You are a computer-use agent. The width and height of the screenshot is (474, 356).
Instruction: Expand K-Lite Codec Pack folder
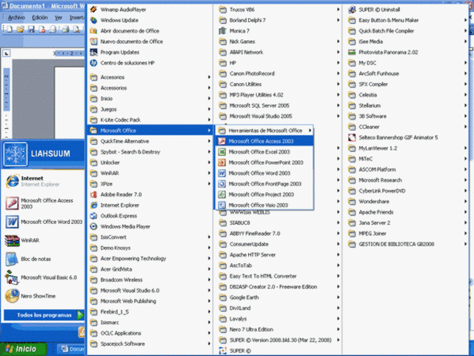tap(150, 120)
